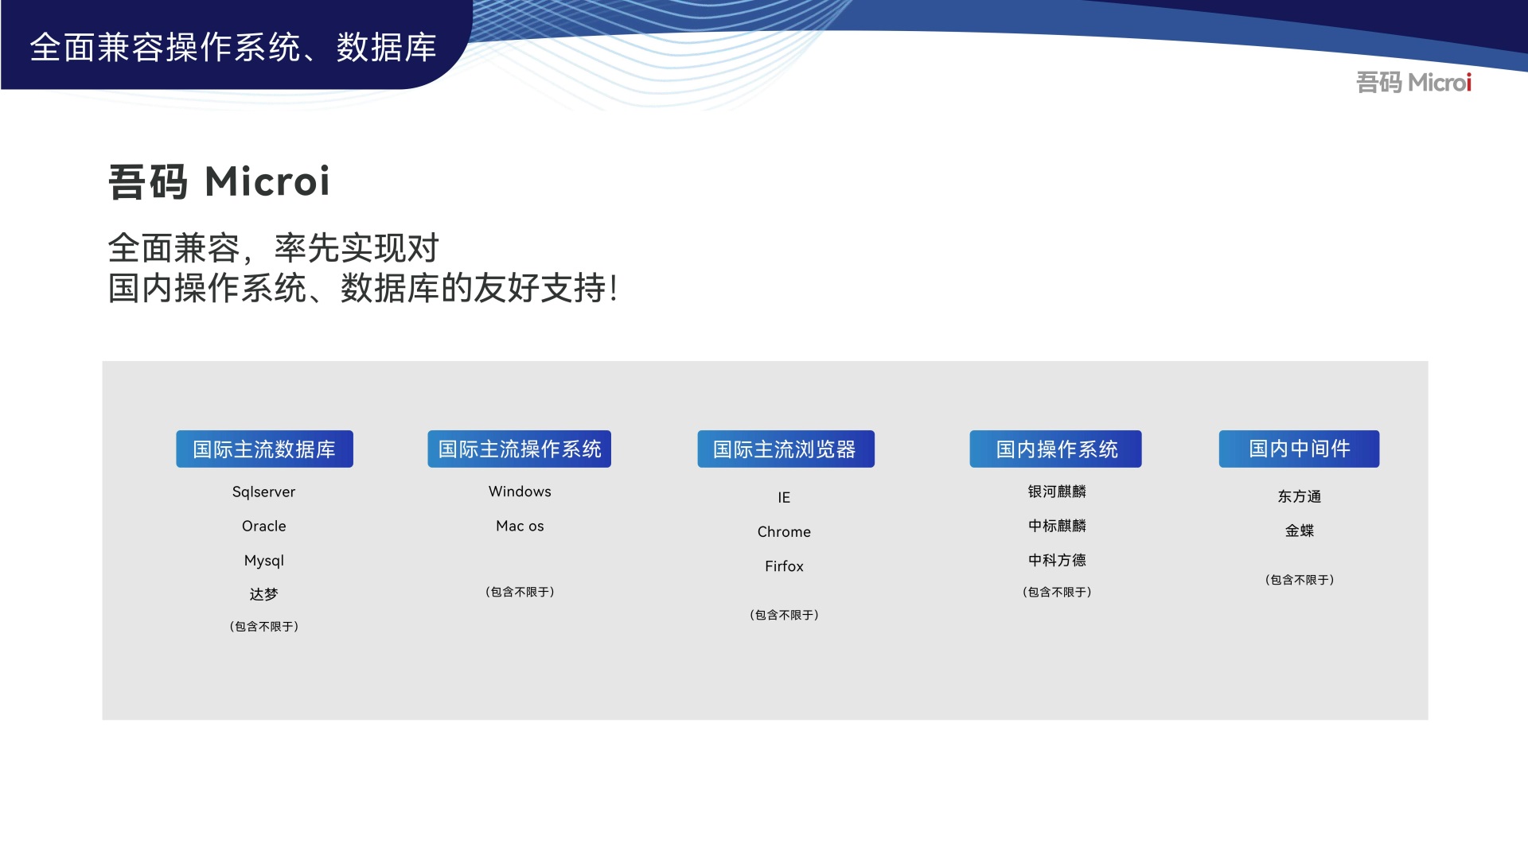Screen dimensions: 1528x859
Task: Click the 吾码 Microi logo top right
Action: (1413, 82)
